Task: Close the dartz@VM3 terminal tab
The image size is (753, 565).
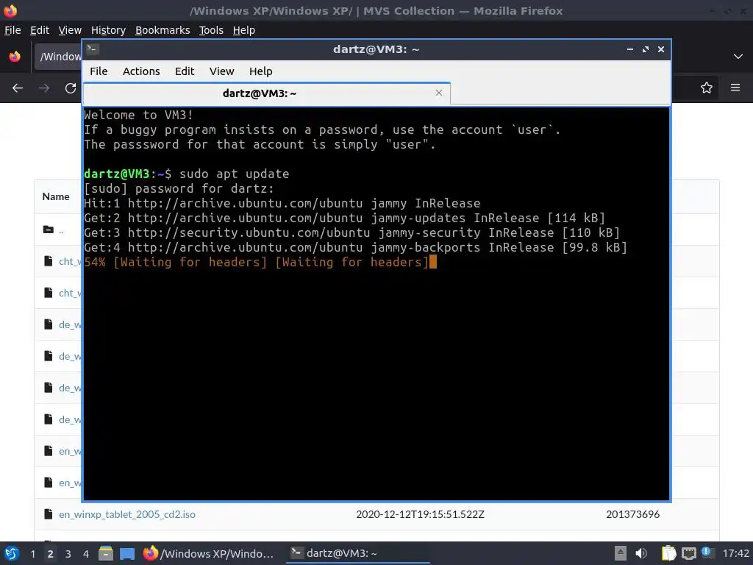Action: pos(439,93)
